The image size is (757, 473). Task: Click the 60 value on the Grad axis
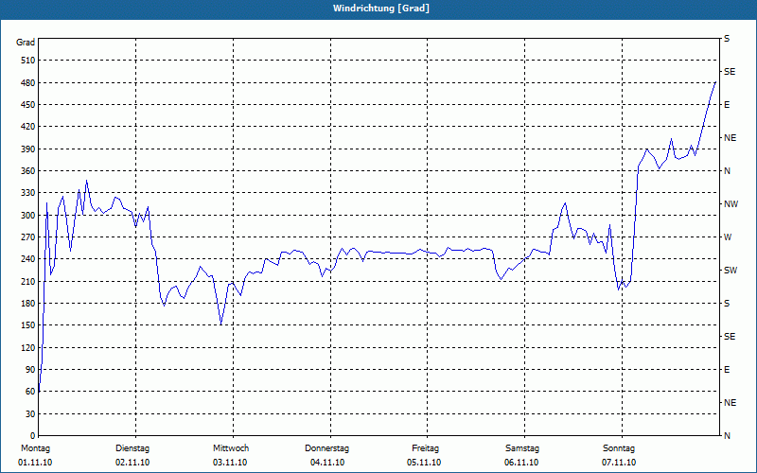pyautogui.click(x=30, y=392)
